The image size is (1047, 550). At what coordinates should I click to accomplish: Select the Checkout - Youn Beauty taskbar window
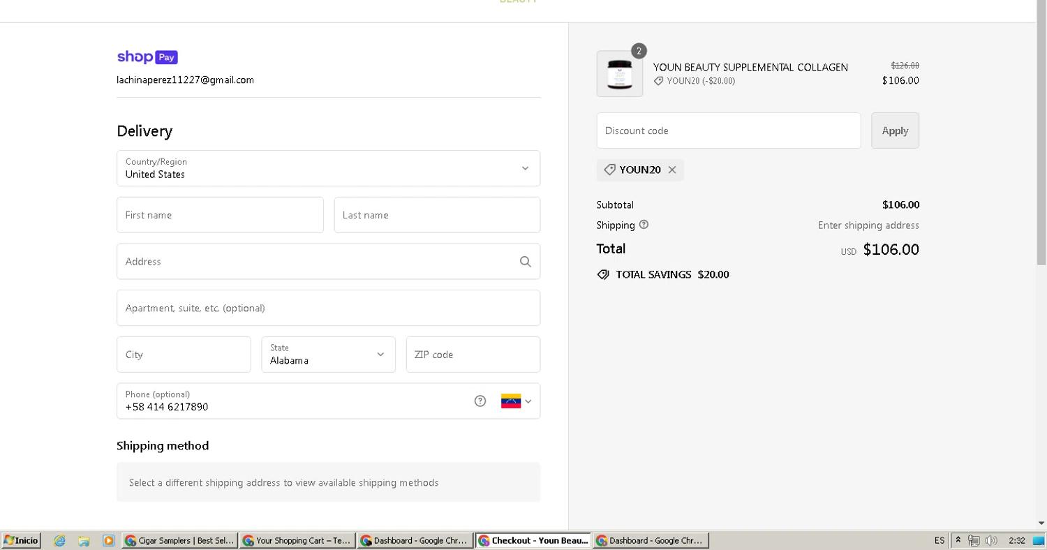[533, 540]
